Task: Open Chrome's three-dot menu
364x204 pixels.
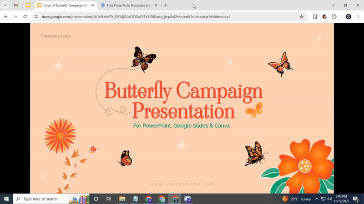Action: (358, 17)
